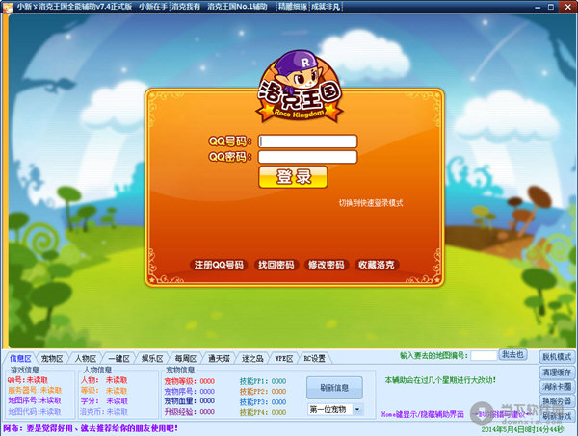The height and width of the screenshot is (436, 578).
Task: Open the 每周区 tab
Action: click(185, 358)
